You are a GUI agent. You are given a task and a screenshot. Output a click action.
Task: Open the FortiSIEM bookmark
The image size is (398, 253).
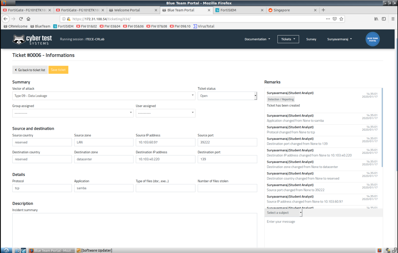click(63, 26)
